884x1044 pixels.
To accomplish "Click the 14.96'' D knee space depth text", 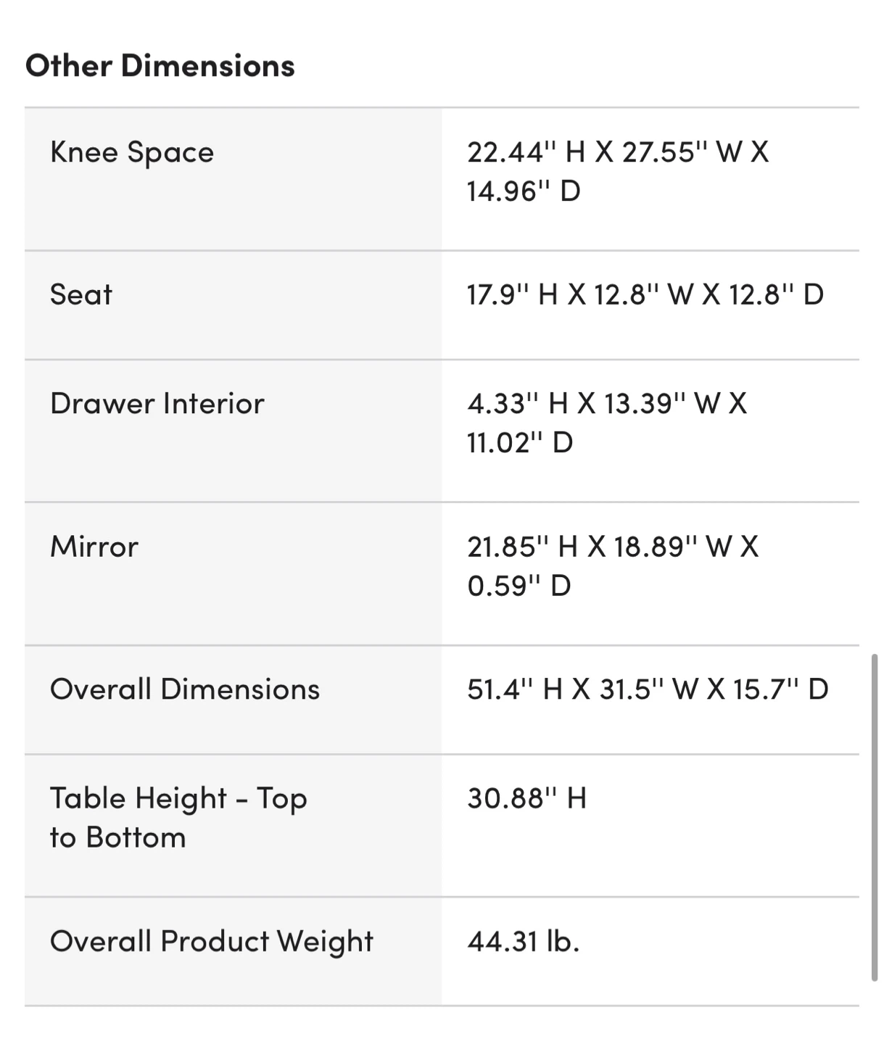I will pyautogui.click(x=524, y=191).
